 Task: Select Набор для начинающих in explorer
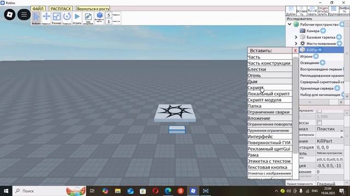pyautogui.click(x=320, y=95)
